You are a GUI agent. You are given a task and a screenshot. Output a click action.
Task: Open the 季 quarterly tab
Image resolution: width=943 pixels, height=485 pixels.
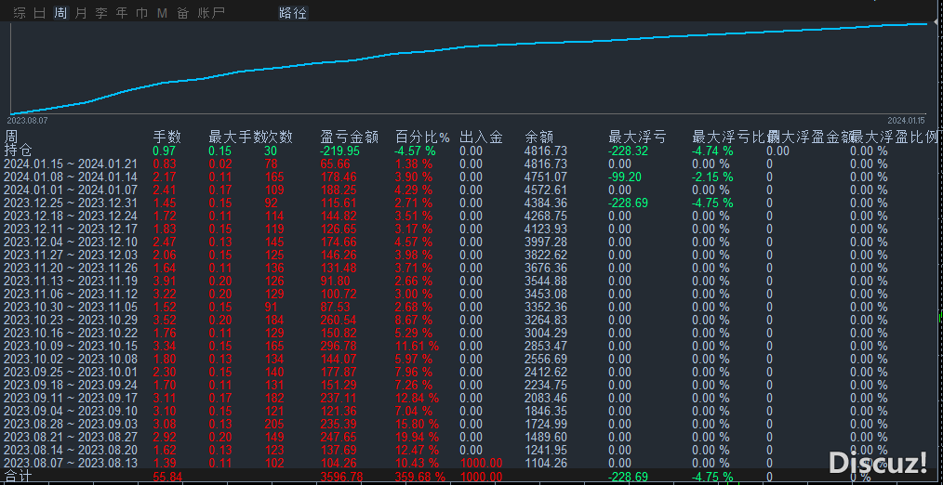(101, 13)
